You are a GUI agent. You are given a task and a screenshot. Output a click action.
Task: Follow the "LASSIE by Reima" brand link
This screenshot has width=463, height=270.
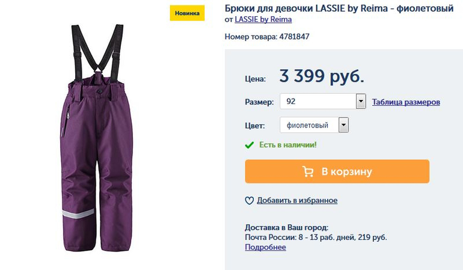[x=263, y=19]
